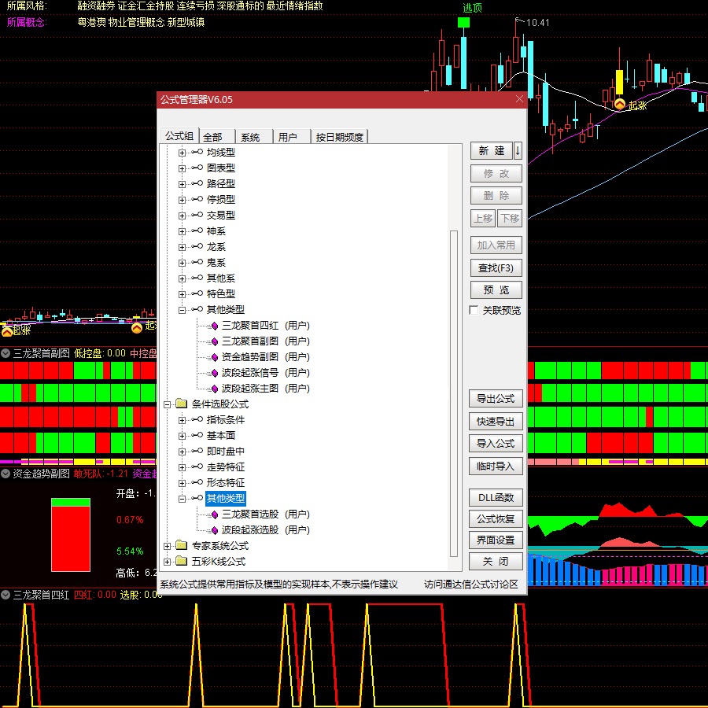Switch to the 用户 tab
This screenshot has height=708, width=708.
click(x=288, y=137)
